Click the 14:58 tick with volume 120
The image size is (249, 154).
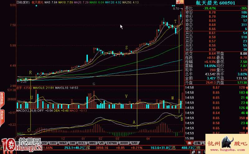tap(216, 88)
